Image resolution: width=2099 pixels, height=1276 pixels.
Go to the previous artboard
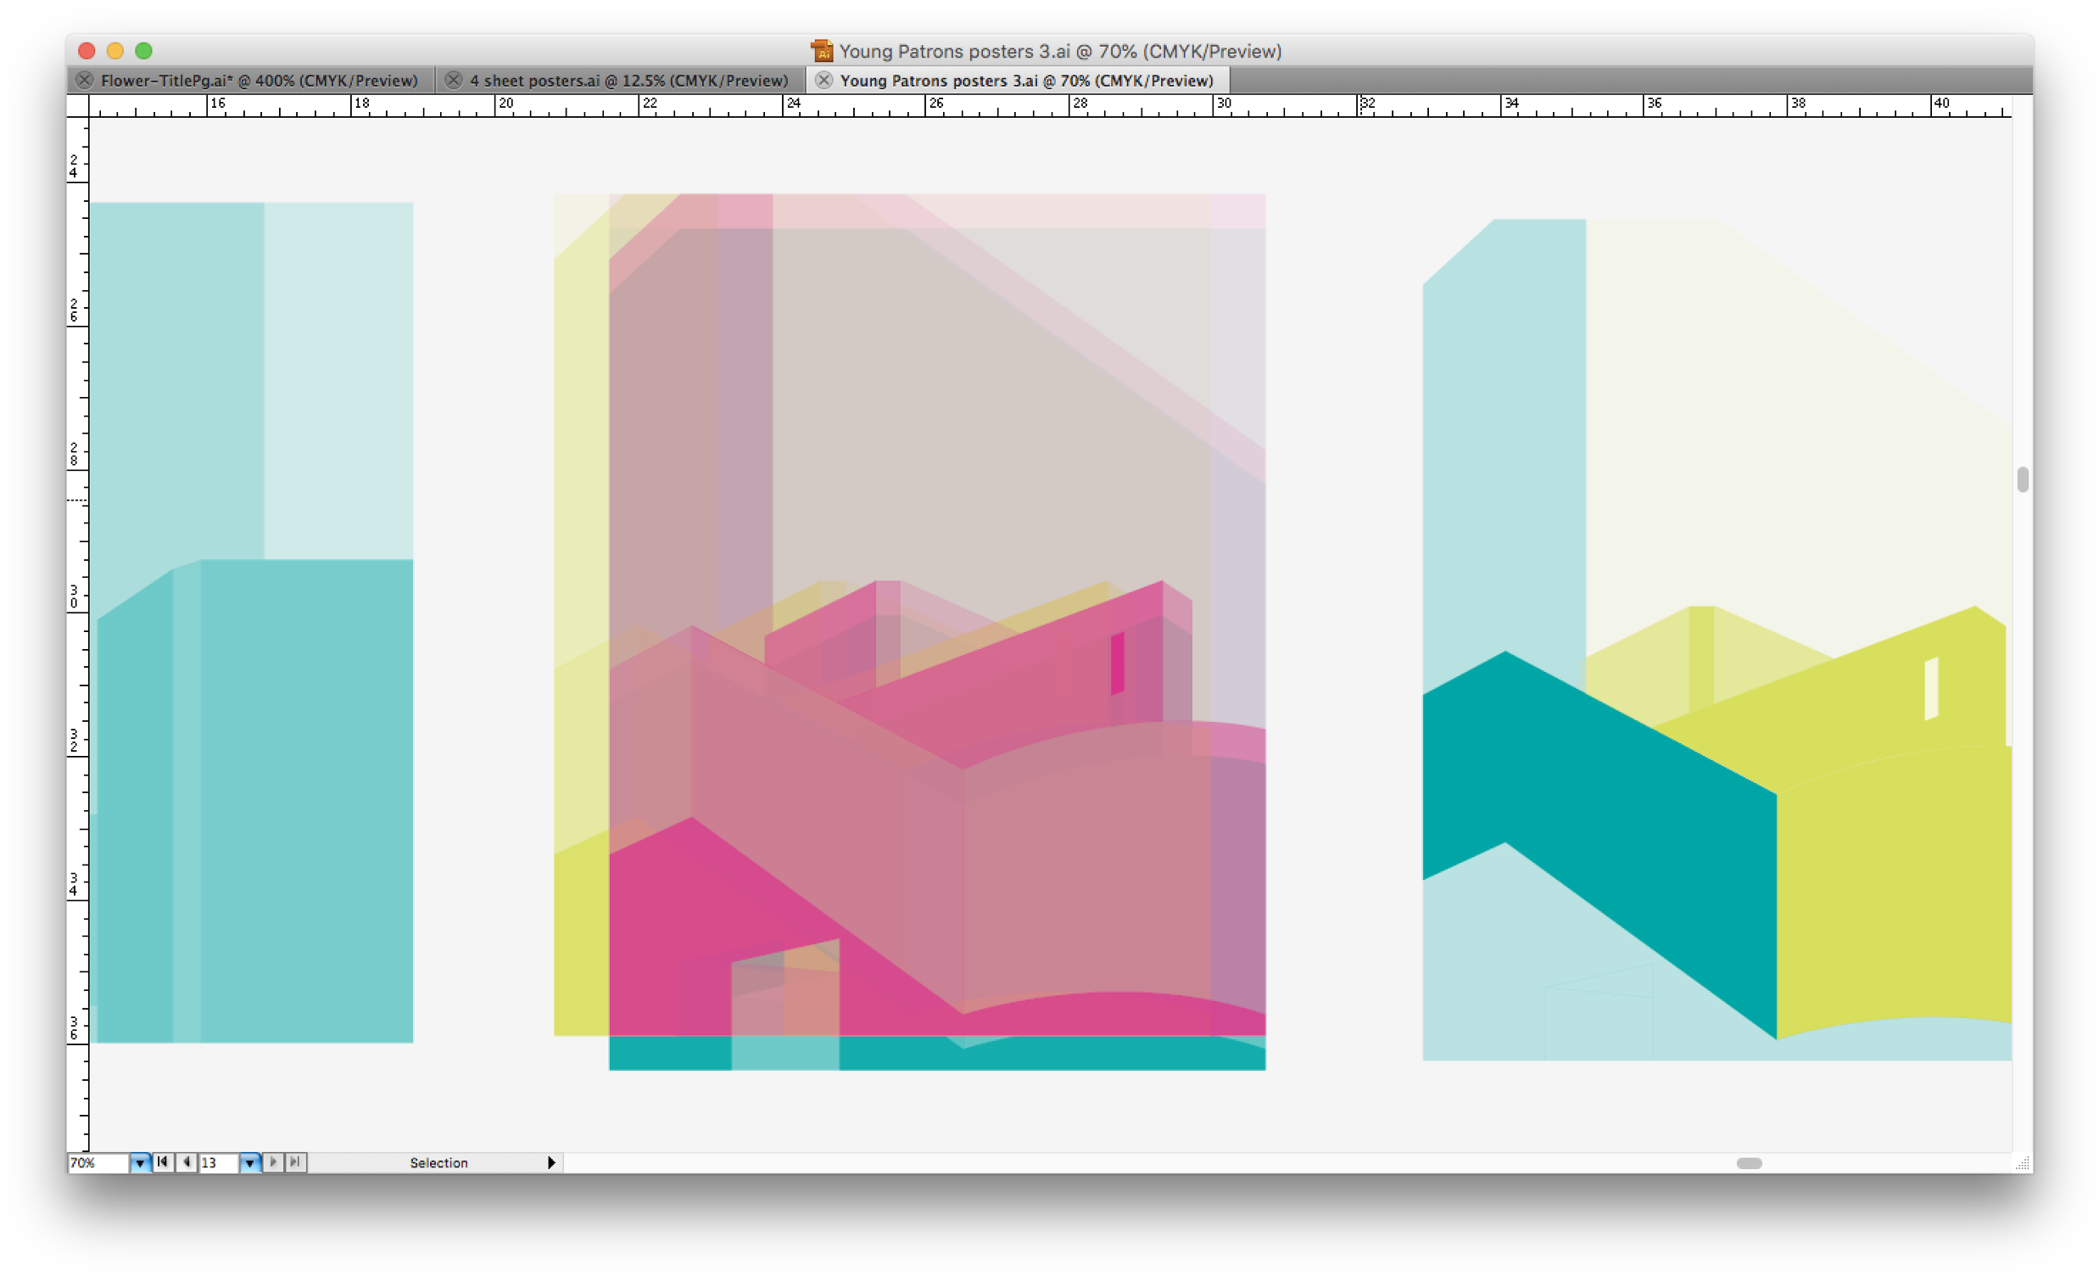coord(186,1162)
